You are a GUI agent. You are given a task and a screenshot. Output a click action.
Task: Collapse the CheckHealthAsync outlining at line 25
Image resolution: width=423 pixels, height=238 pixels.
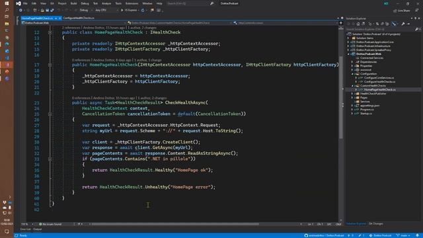(x=50, y=114)
